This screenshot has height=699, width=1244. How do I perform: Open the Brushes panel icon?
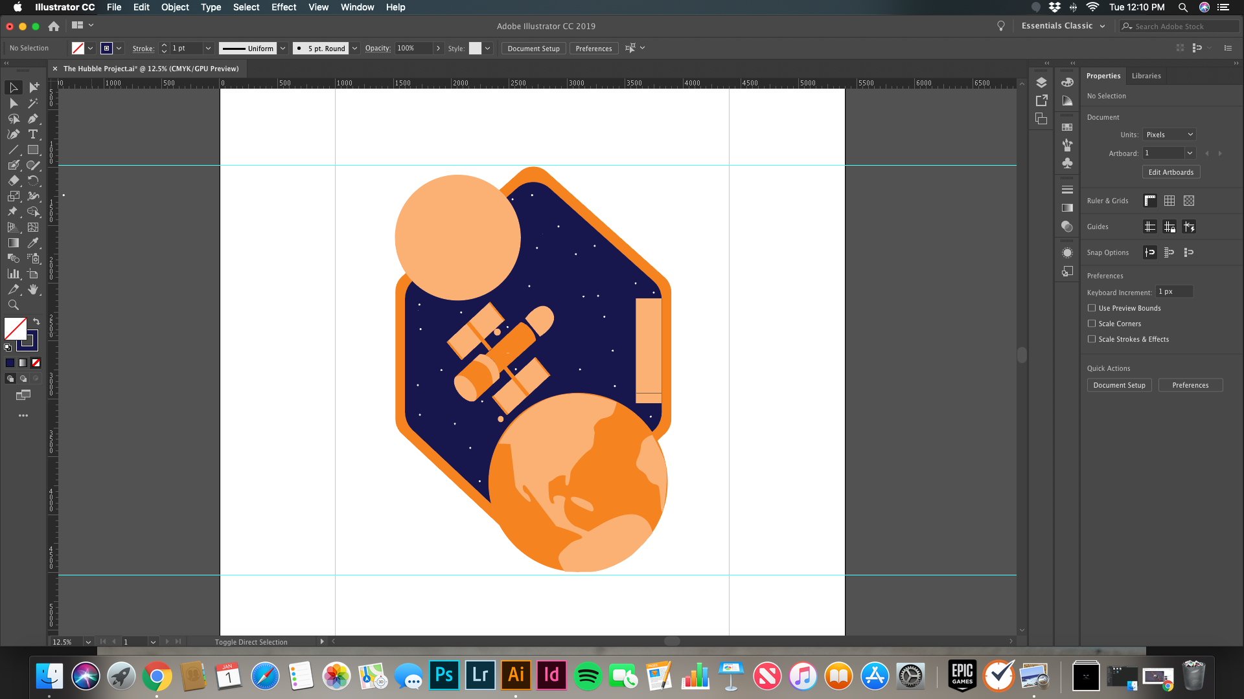coord(1067,145)
